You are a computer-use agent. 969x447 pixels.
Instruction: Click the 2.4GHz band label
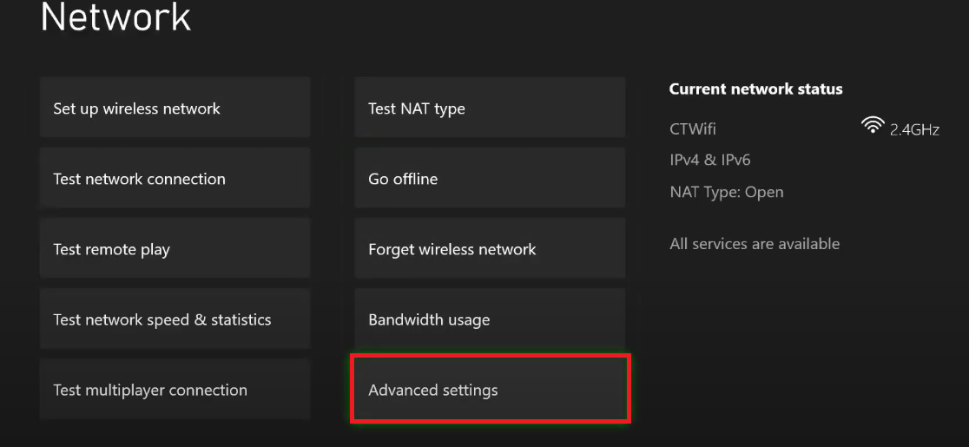(x=914, y=130)
